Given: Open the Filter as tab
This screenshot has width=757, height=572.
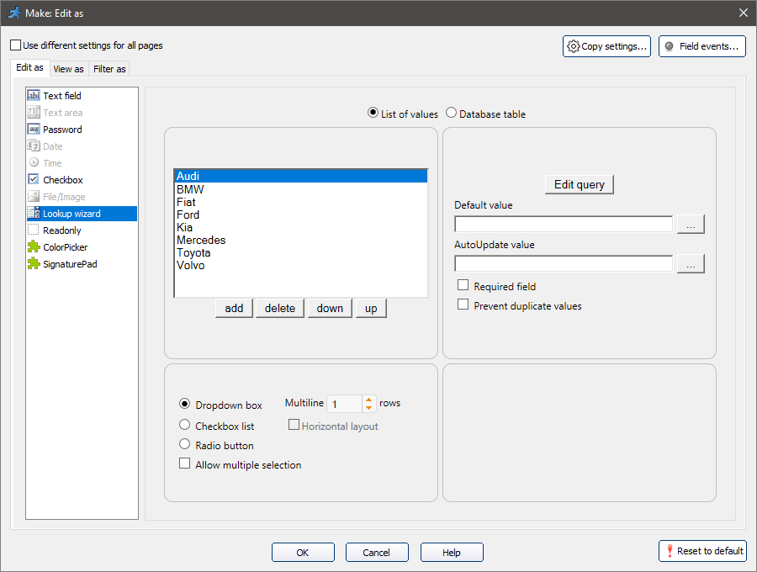Looking at the screenshot, I should coord(109,68).
